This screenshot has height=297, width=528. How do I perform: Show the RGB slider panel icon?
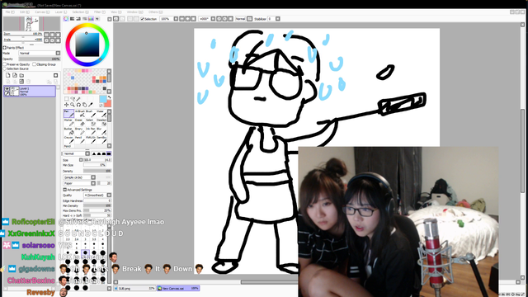click(x=72, y=19)
